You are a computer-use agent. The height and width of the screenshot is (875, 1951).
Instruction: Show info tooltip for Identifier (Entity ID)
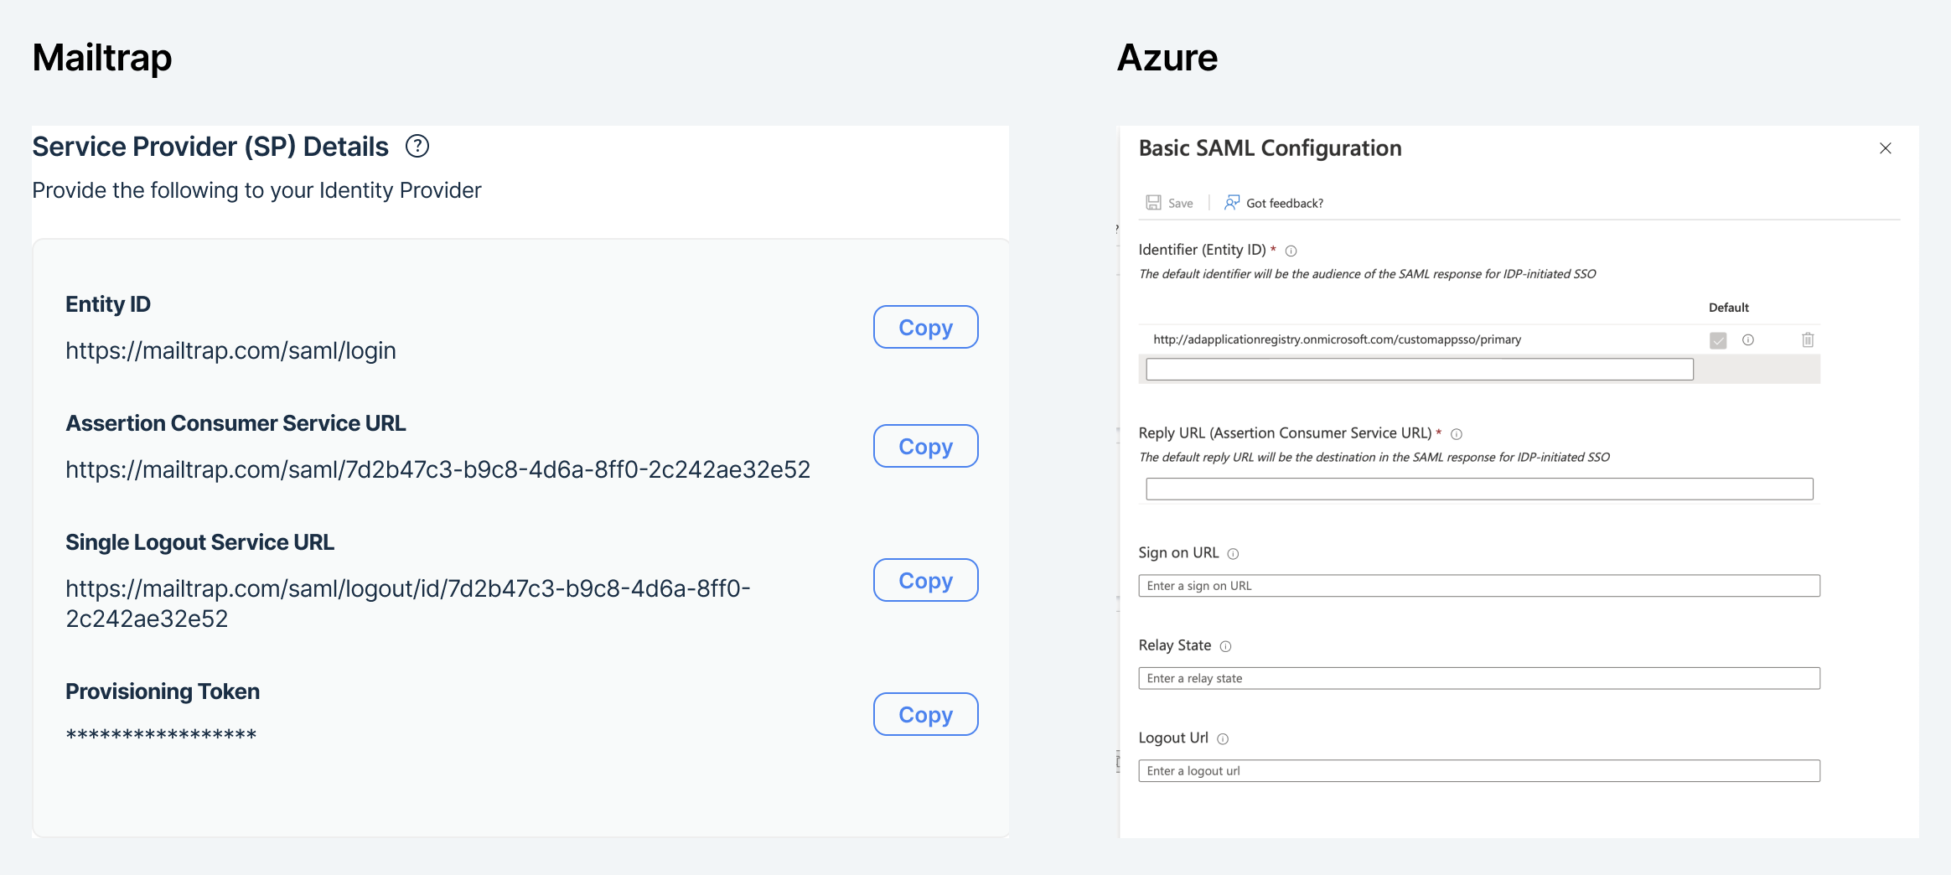1291,251
